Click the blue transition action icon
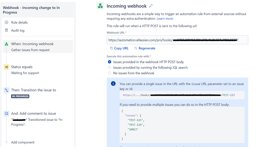 point(6,90)
